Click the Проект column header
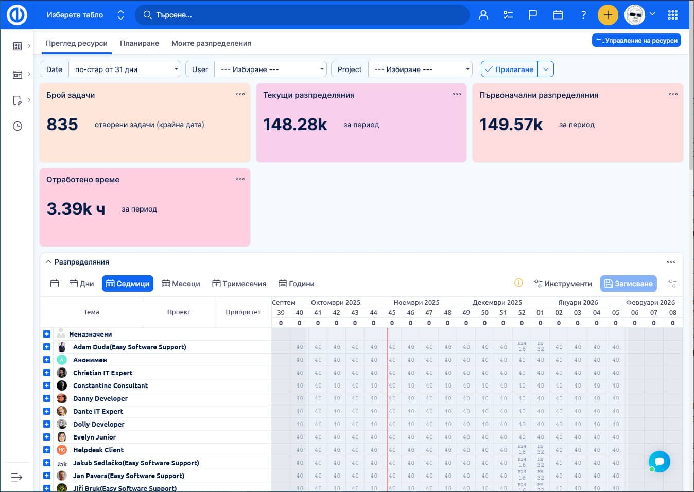 pyautogui.click(x=179, y=312)
